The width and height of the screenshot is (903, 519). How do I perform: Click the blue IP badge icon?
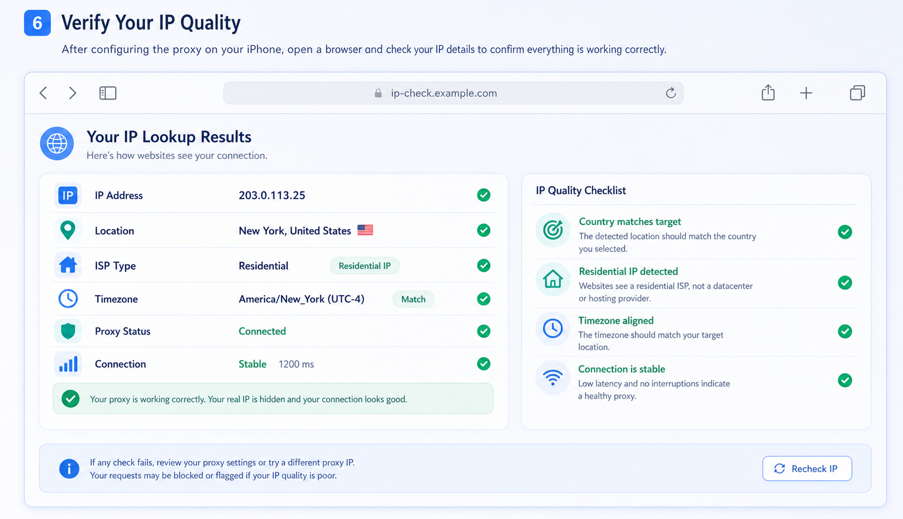(68, 195)
